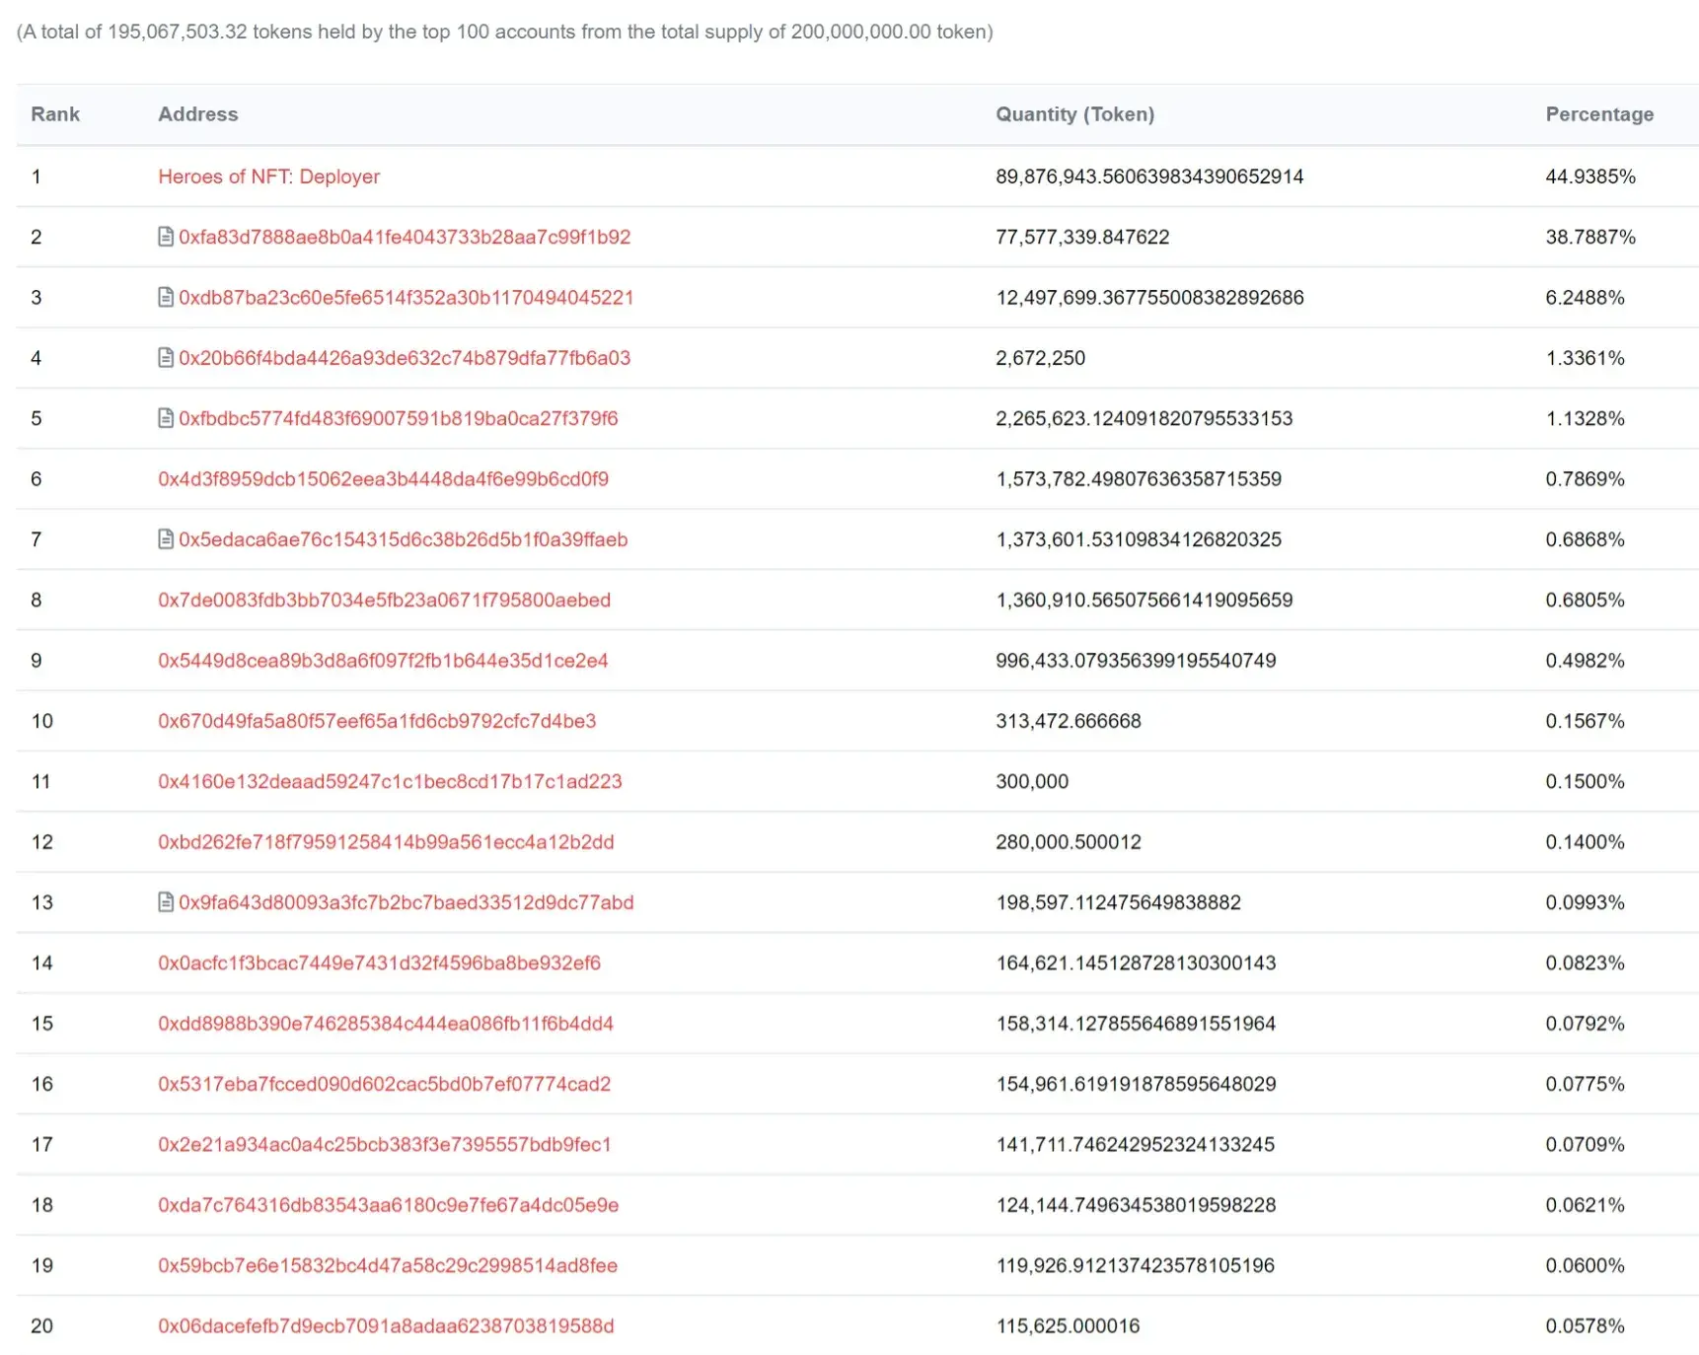Open address 0xdd8988b390e746285384c444ea086fb11f6b4dd4
Screen dimensions: 1699x1355
tap(386, 1024)
